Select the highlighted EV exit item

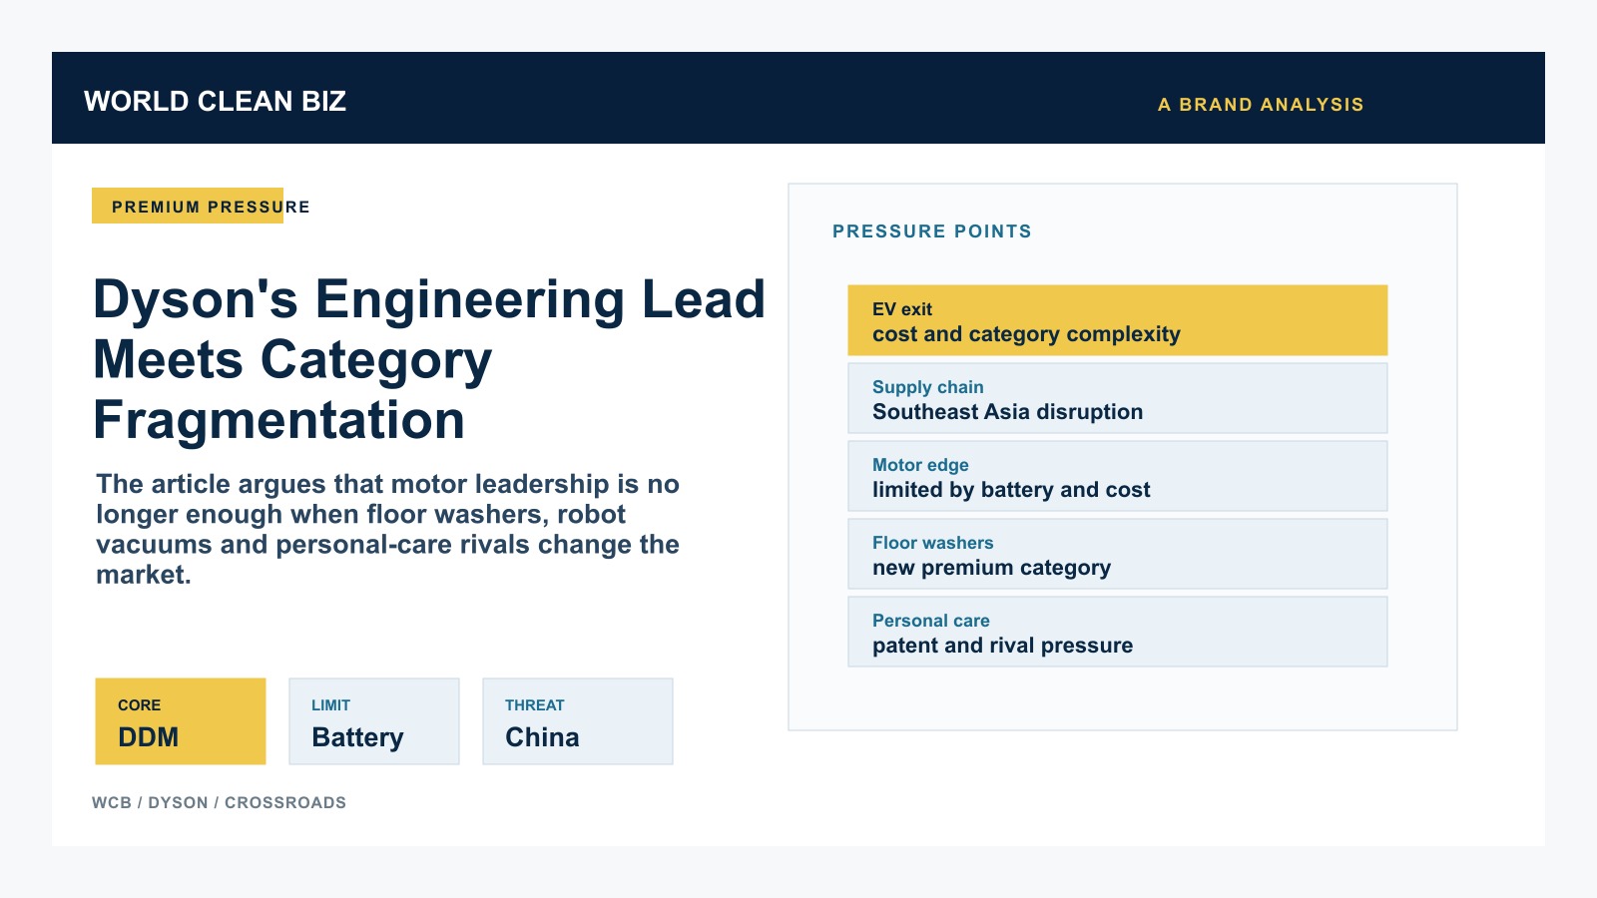point(1118,320)
